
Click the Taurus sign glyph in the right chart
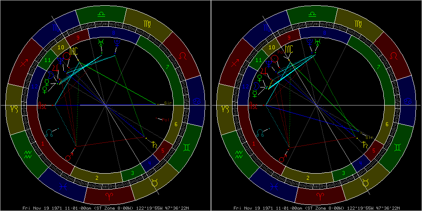[x=365, y=182]
